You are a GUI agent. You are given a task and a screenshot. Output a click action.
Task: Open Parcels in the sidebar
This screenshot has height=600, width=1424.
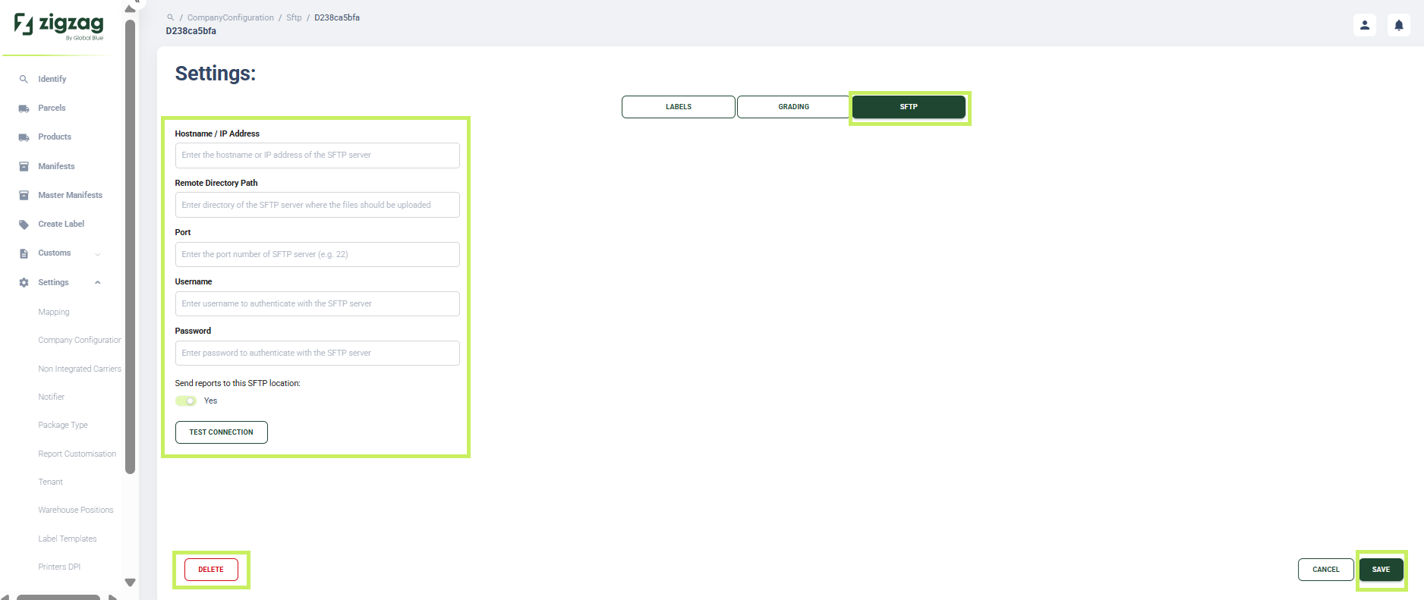click(x=52, y=108)
